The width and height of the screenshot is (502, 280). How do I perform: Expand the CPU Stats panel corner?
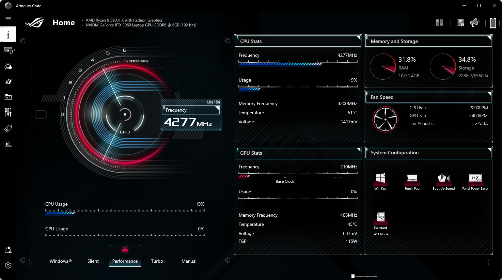click(x=359, y=38)
